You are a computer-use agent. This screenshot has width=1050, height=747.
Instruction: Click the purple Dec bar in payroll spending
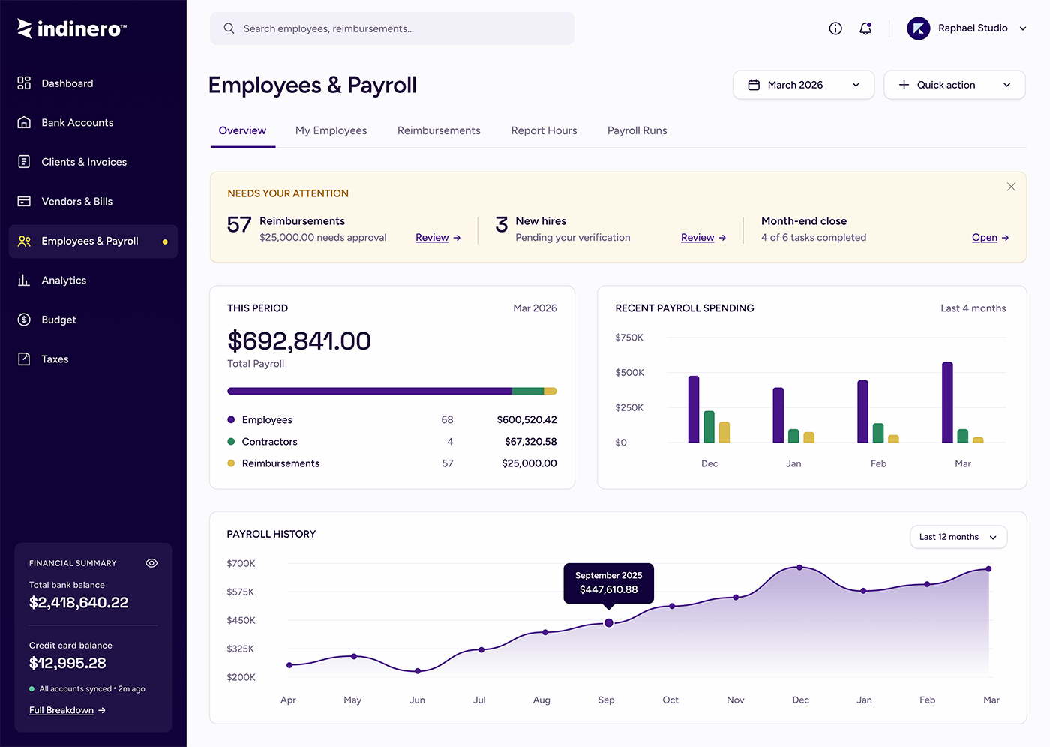[694, 409]
